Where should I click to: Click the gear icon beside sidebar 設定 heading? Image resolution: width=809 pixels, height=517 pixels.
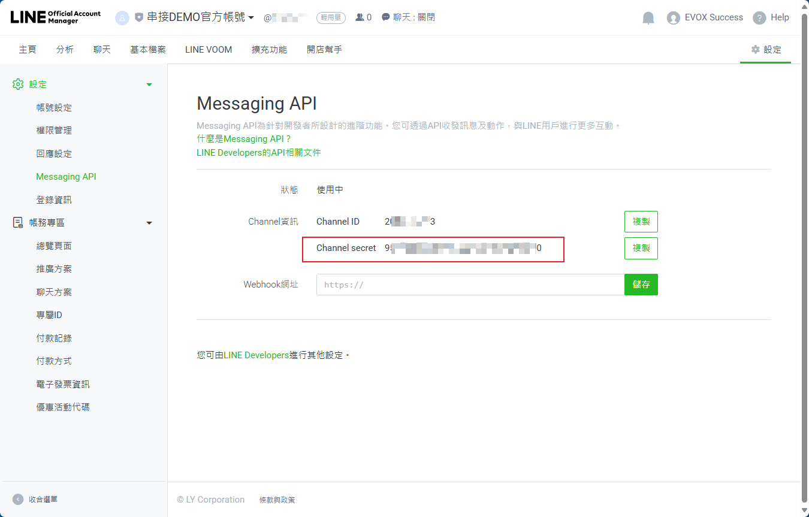tap(18, 84)
